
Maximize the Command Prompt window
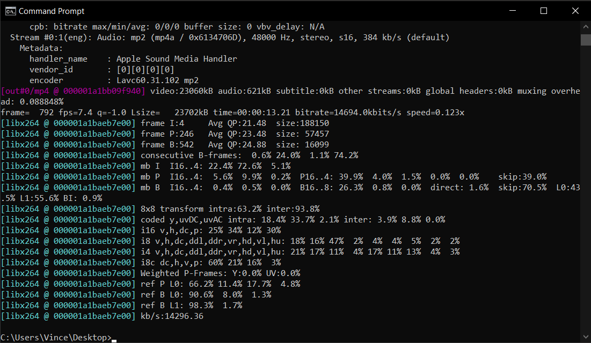543,11
